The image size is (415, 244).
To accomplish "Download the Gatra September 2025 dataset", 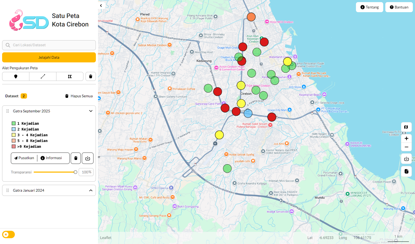I will pos(88,158).
